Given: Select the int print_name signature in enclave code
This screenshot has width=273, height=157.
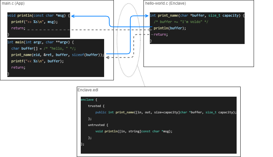Looking at the screenshot, I should click(197, 16).
